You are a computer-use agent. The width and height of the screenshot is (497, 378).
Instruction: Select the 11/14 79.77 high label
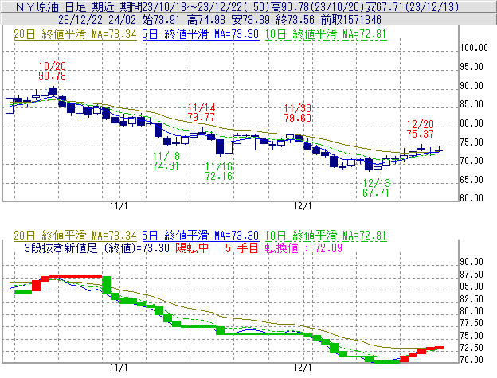coord(202,112)
